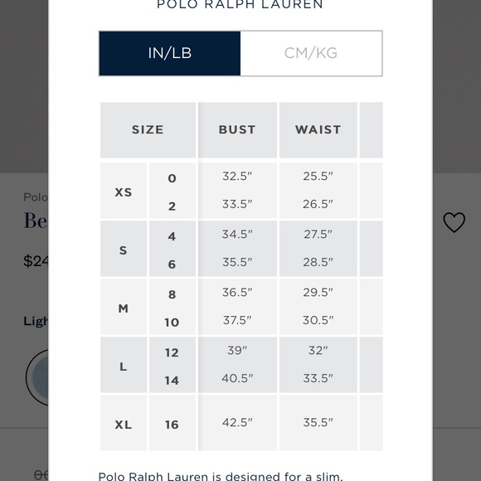Select the XS size row label
Viewport: 481px width, 481px height.
pos(124,191)
